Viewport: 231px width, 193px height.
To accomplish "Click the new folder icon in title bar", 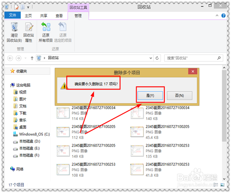I will (x=23, y=7).
